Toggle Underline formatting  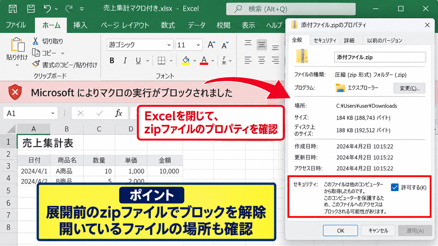pos(138,61)
